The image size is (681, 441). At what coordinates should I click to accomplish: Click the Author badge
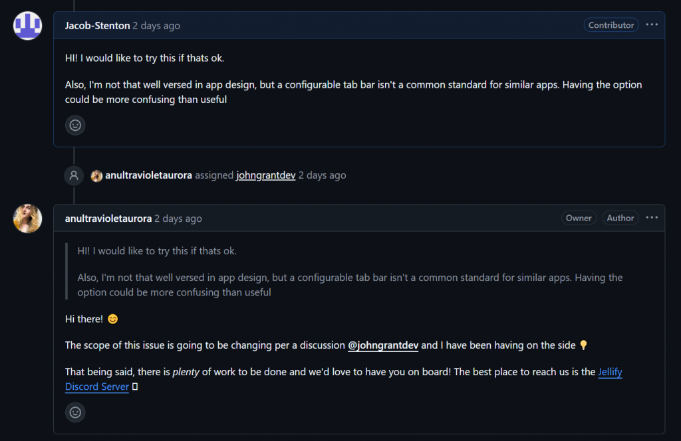click(620, 218)
